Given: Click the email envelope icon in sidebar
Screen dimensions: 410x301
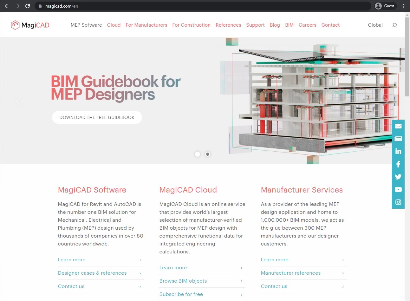Looking at the screenshot, I should click(x=398, y=126).
